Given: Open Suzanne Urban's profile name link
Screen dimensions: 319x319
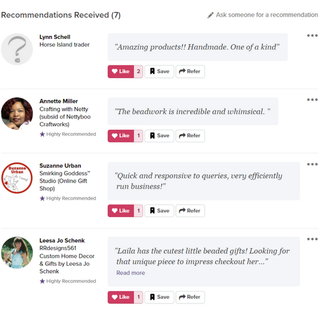Looking at the screenshot, I should tap(60, 166).
